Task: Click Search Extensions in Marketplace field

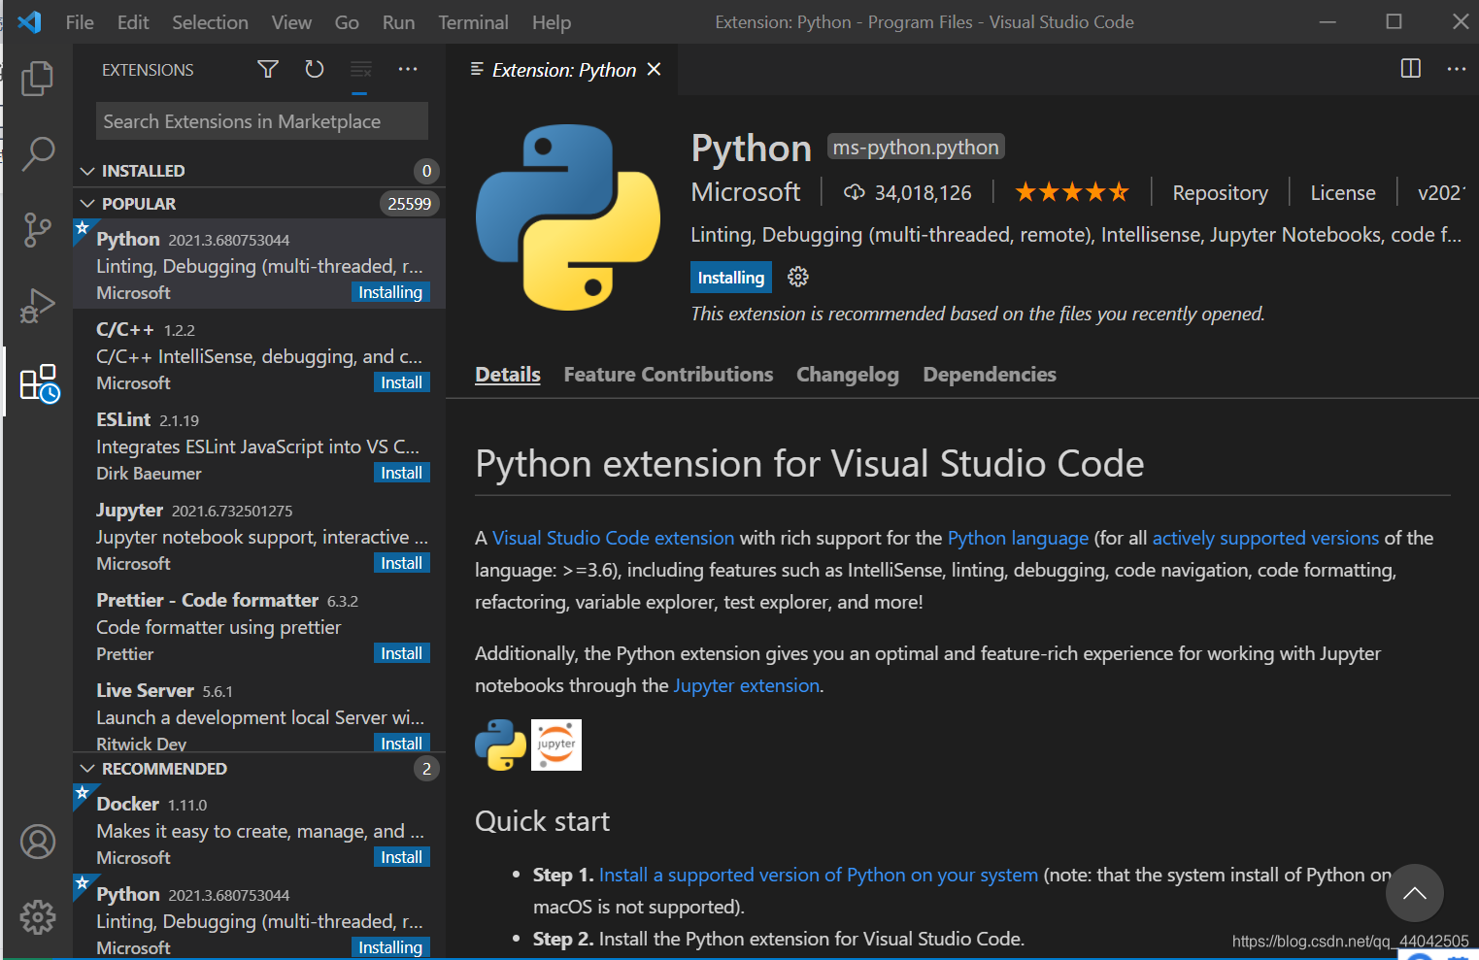Action: click(262, 121)
